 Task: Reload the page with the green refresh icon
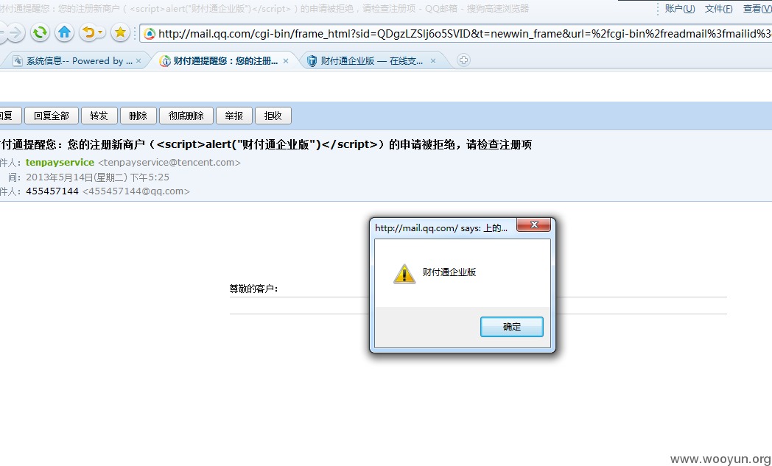[x=40, y=33]
